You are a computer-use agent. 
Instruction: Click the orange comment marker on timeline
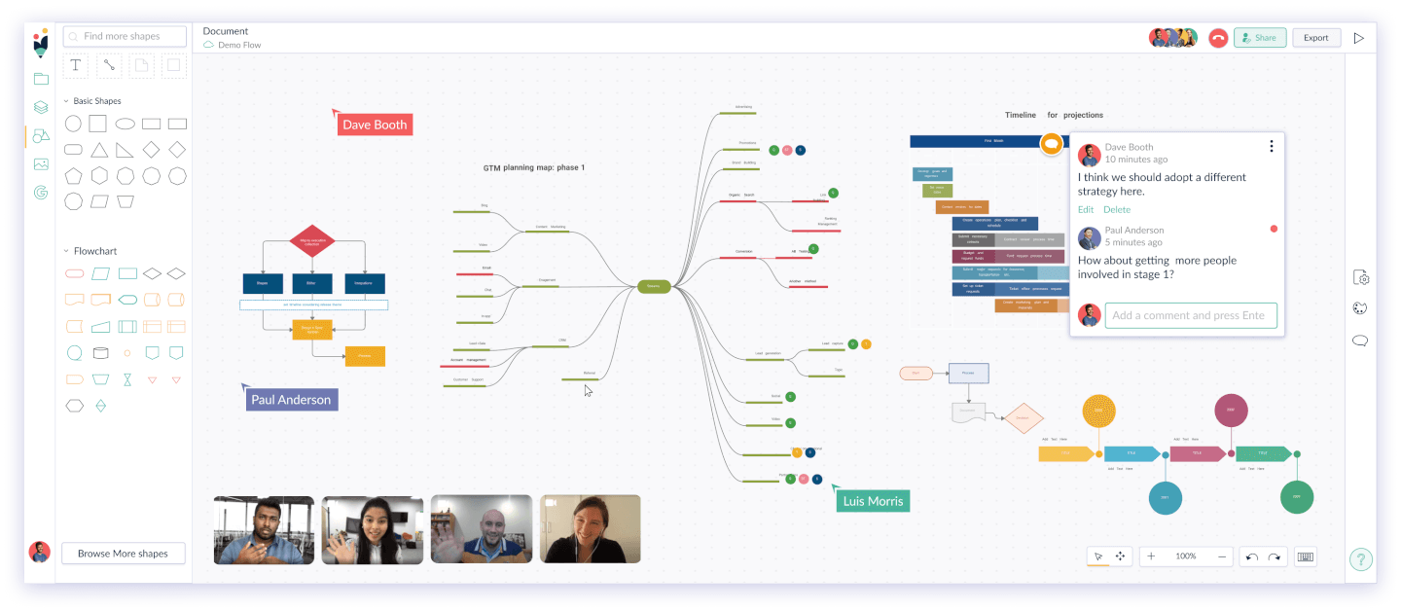coord(1051,144)
